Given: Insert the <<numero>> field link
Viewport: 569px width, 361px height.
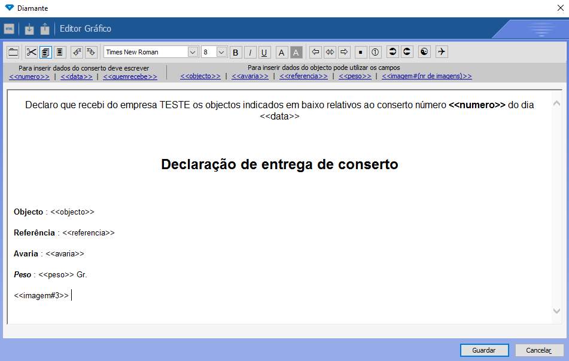Looking at the screenshot, I should (x=29, y=77).
